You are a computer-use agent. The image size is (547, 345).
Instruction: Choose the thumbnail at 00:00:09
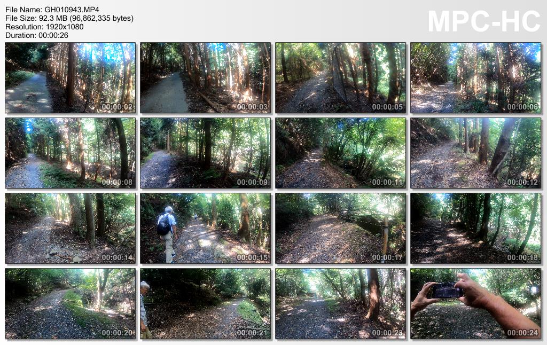click(x=205, y=153)
